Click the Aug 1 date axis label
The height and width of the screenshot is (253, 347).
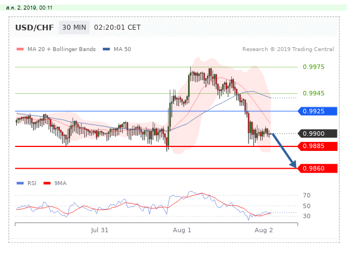pos(182,230)
